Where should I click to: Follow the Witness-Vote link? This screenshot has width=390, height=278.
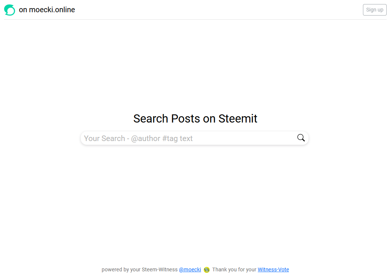pos(273,270)
